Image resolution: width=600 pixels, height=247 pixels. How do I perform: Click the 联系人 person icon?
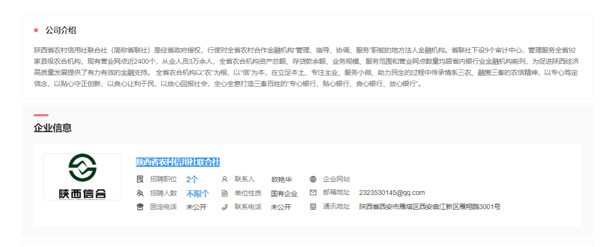[225, 179]
